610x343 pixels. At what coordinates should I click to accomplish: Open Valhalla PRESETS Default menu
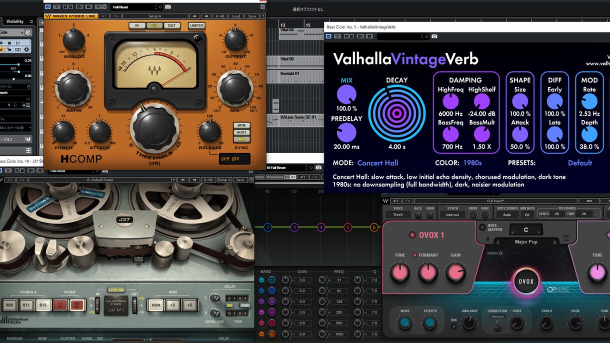(580, 163)
